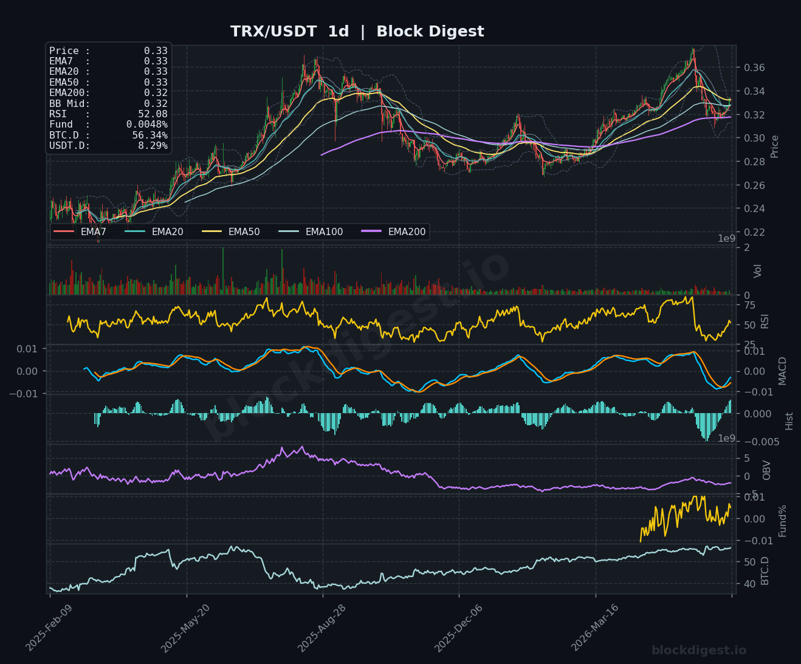Click the BB Mid 0.32 stats row
801x664 pixels.
[108, 103]
